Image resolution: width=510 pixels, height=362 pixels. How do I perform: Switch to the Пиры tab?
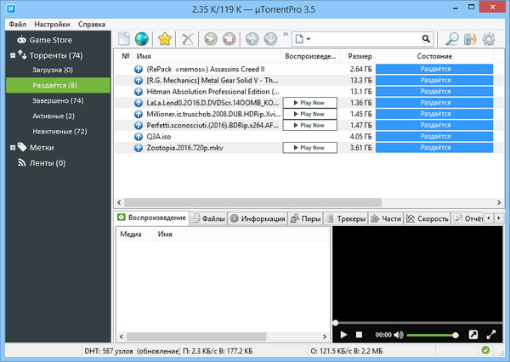[x=305, y=219]
